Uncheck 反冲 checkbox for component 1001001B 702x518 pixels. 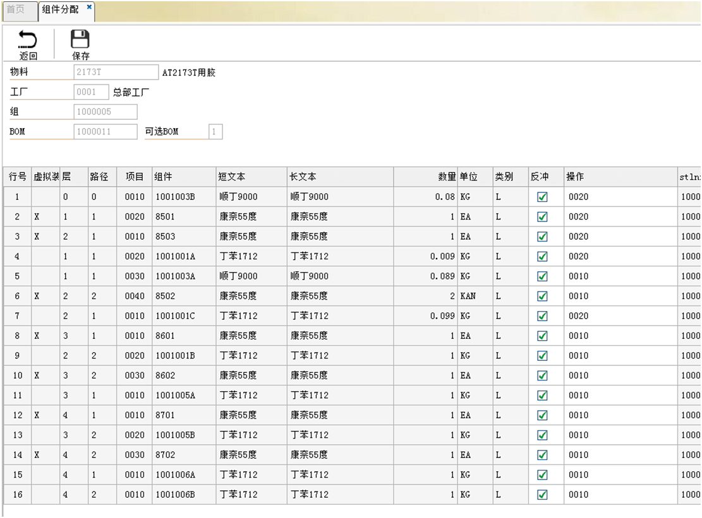tap(542, 355)
